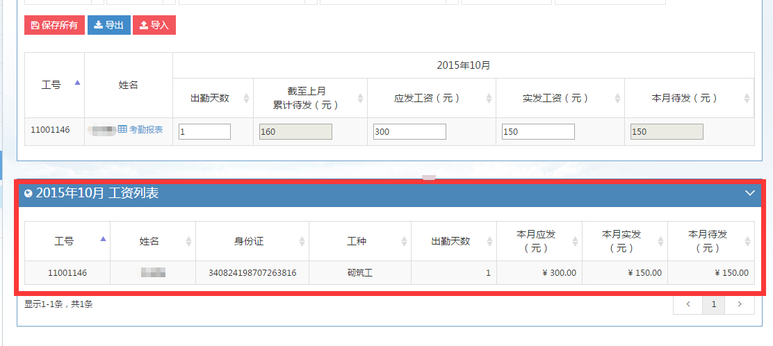The image size is (773, 346).
Task: Select page 1 in pagination
Action: tap(713, 304)
